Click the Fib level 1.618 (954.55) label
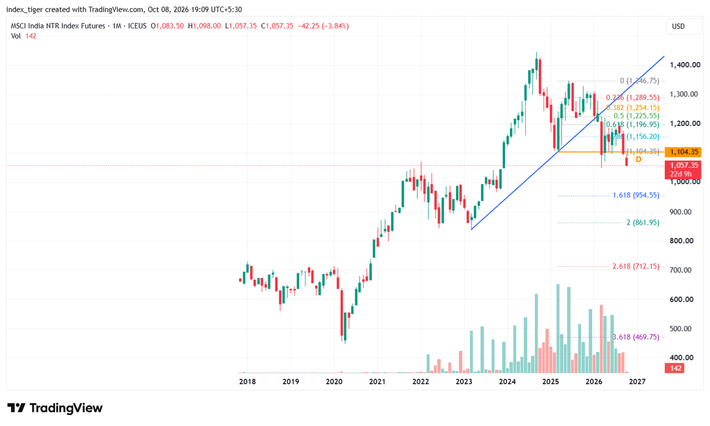The image size is (710, 426). pos(636,195)
